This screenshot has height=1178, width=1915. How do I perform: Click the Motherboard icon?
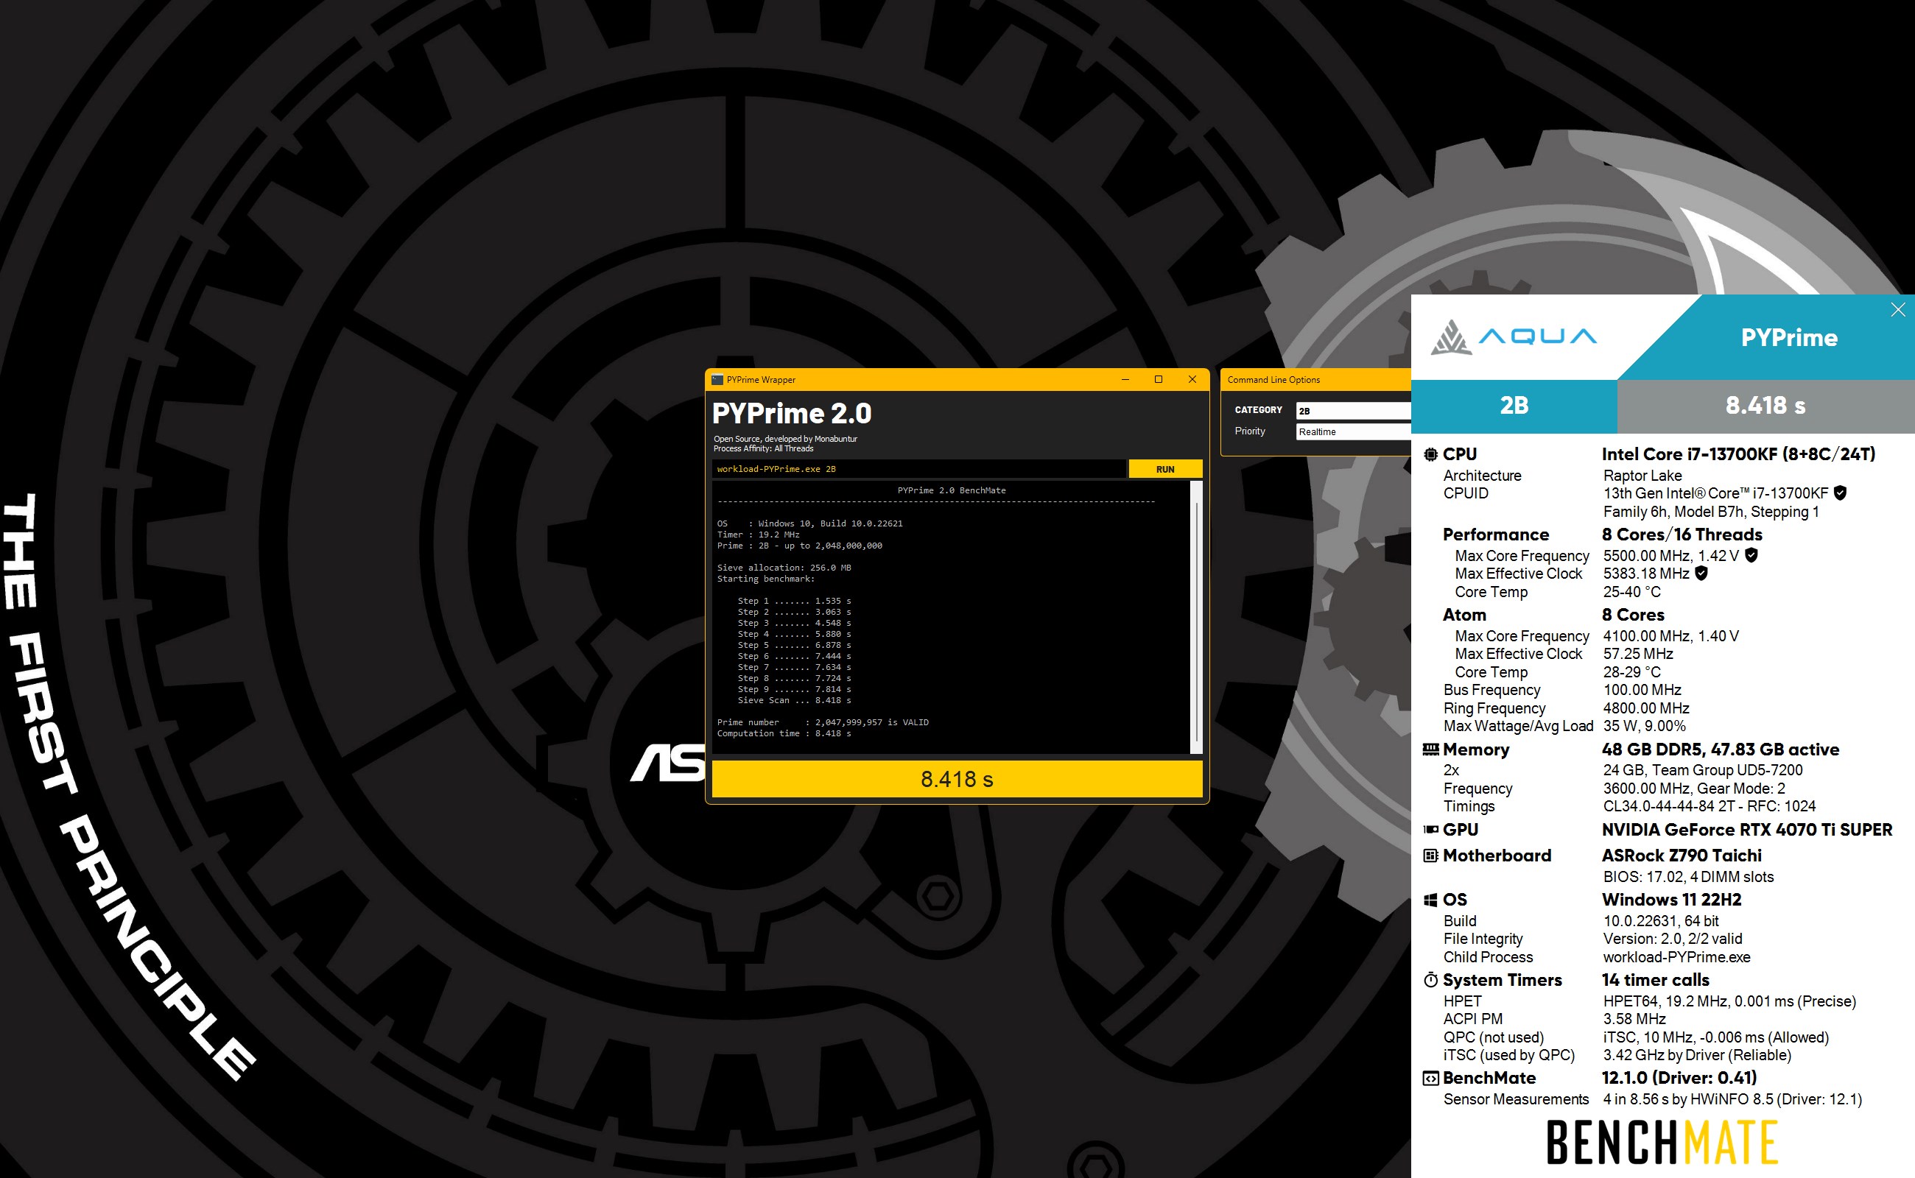click(1431, 856)
